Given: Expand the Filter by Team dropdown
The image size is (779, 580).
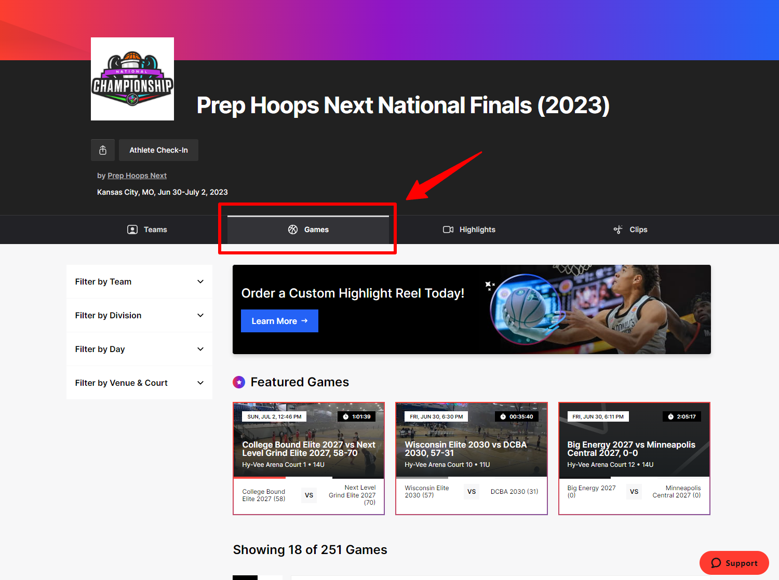Looking at the screenshot, I should pyautogui.click(x=139, y=281).
